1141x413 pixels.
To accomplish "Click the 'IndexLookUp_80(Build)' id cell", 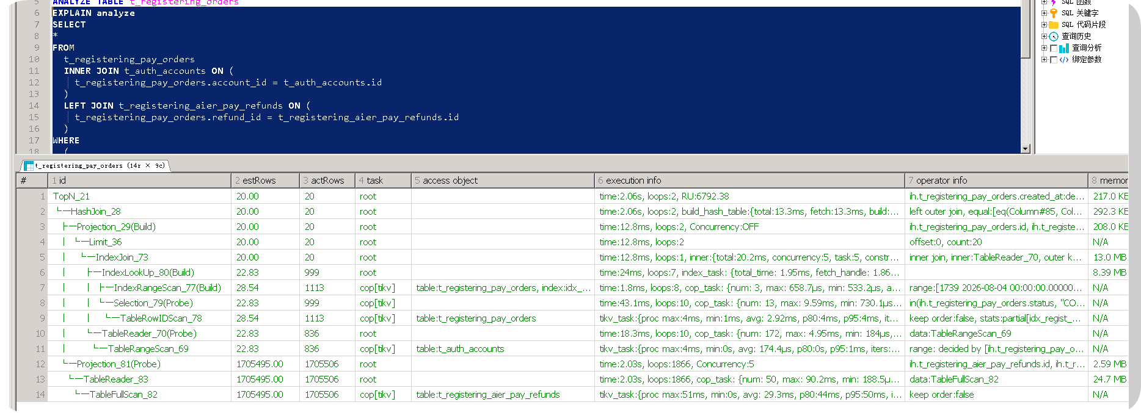I will tap(139, 273).
